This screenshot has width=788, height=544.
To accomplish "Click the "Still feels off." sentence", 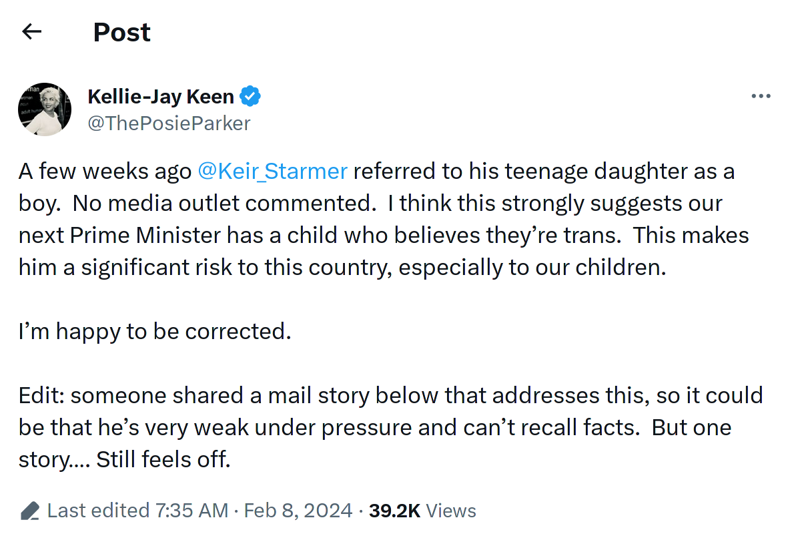I will [x=163, y=459].
